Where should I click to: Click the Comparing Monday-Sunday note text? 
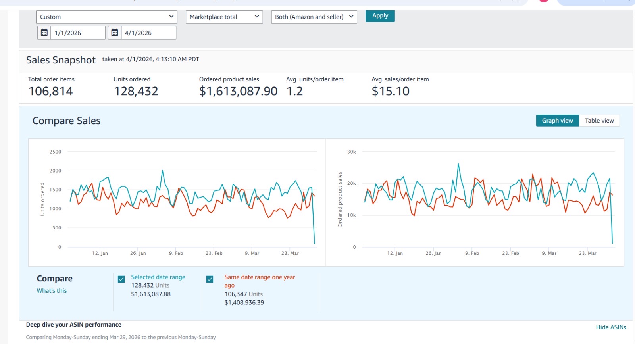click(x=121, y=337)
